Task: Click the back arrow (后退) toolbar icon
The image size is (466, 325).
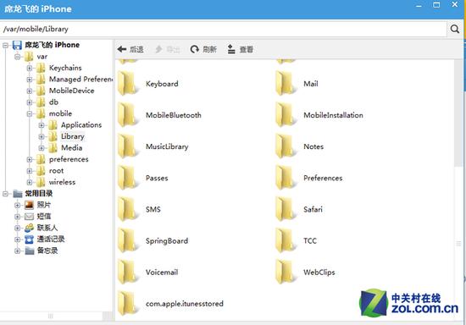Action: pos(122,49)
